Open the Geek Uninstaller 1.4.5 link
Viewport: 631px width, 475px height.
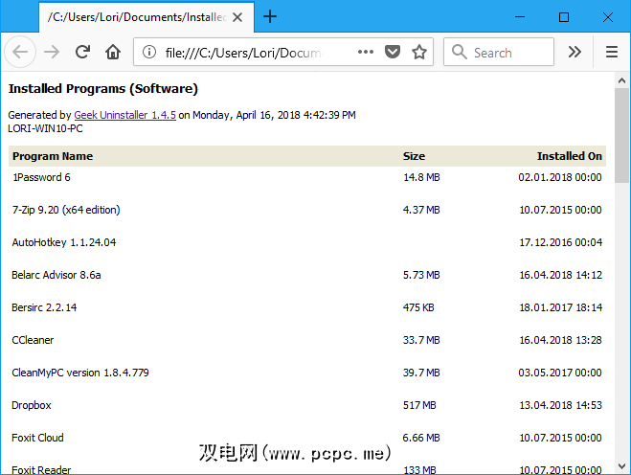click(x=124, y=115)
